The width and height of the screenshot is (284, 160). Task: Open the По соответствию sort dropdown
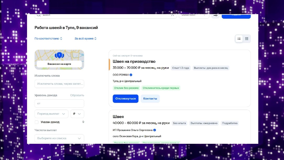point(48,38)
